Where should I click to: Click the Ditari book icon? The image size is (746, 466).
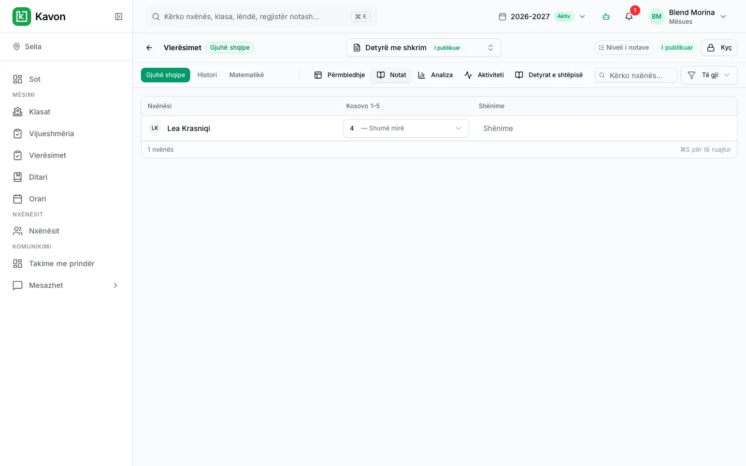pyautogui.click(x=18, y=177)
